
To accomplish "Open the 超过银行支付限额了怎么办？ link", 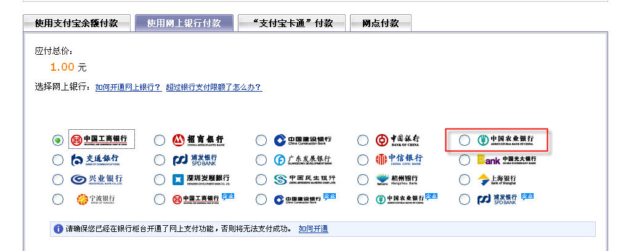I will [x=214, y=87].
